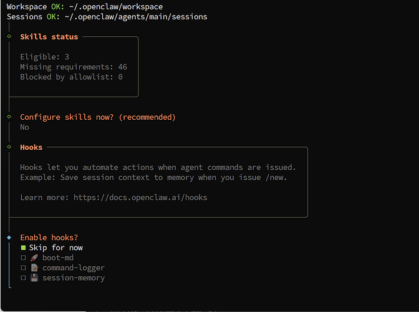Click the workspace path ~/.openclaw/workspace
Viewport: 419px width, 312px height.
point(116,7)
